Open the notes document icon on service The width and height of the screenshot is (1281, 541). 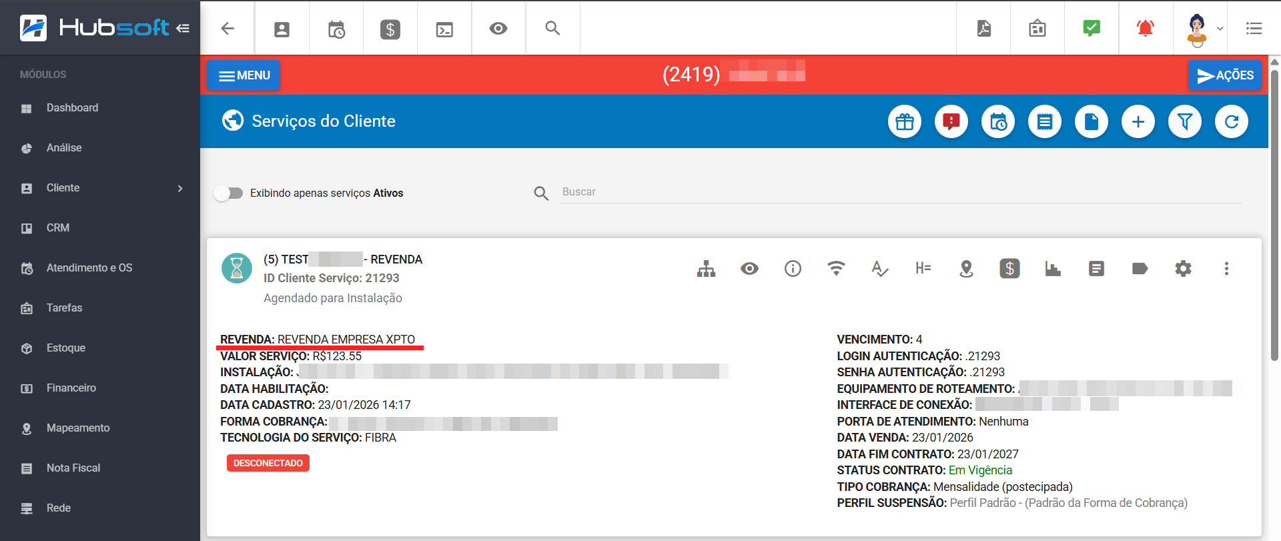1096,269
